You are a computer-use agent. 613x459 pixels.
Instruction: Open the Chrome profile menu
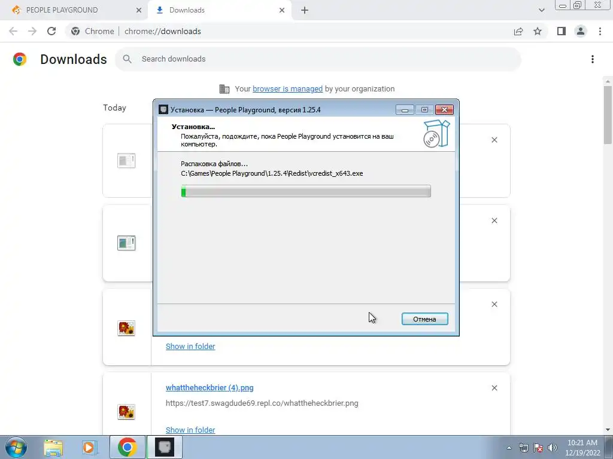tap(581, 31)
